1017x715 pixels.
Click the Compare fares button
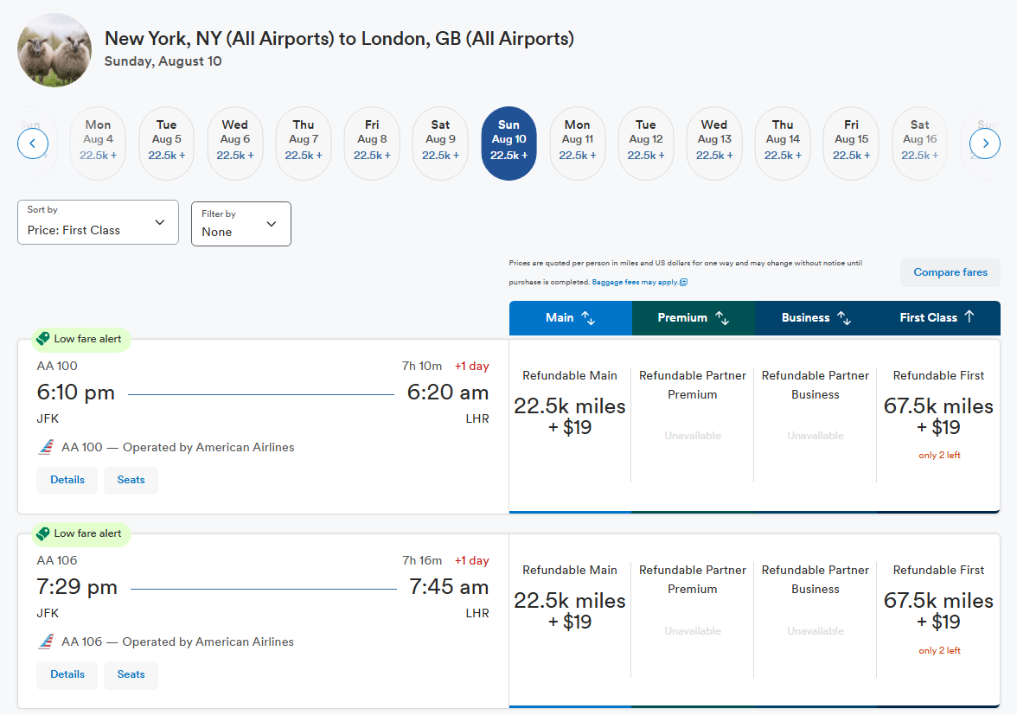[x=950, y=272]
